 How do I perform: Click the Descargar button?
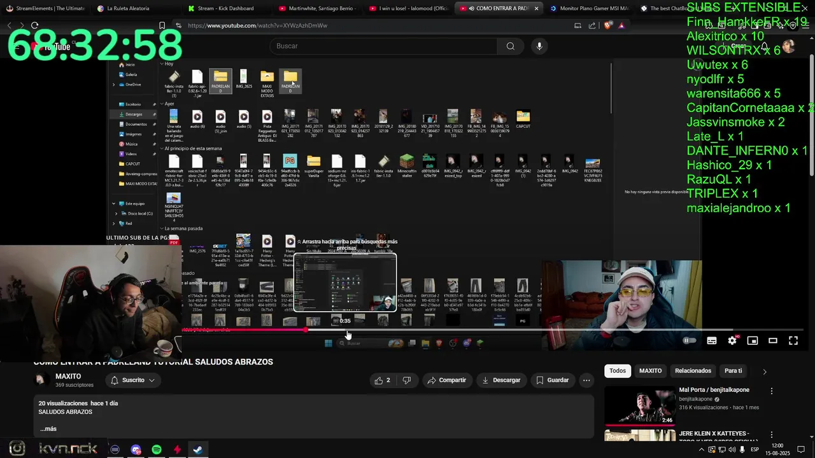point(501,380)
